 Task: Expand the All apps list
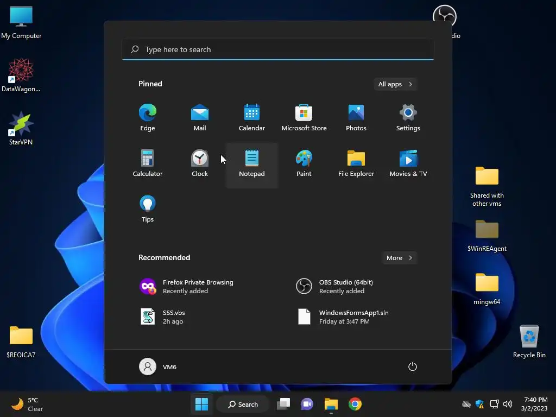395,84
